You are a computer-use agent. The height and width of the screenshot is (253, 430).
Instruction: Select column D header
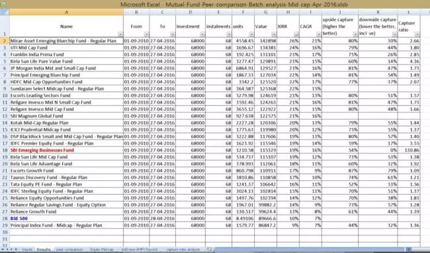[191, 12]
